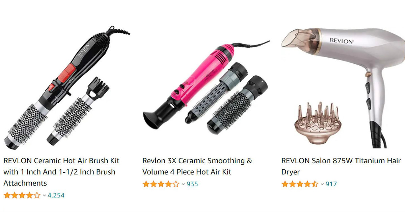
Task: Open Revlon 3X Ceramic Smoothing & Volume title
Action: [x=197, y=166]
